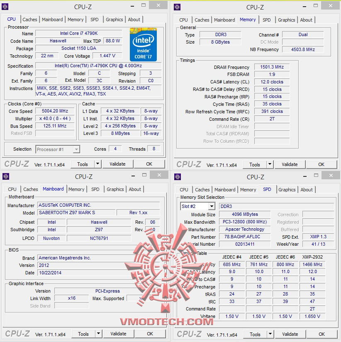
Task: Click the Intel Core i7 inside logo
Action: point(143,44)
